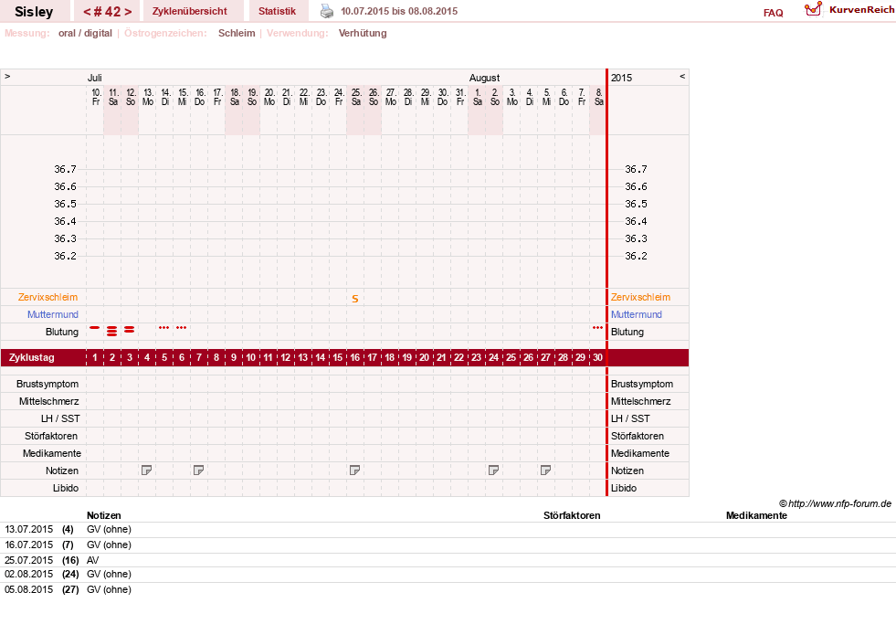Click the date range 10.07.2015 bis 08.08.2015

coord(399,12)
